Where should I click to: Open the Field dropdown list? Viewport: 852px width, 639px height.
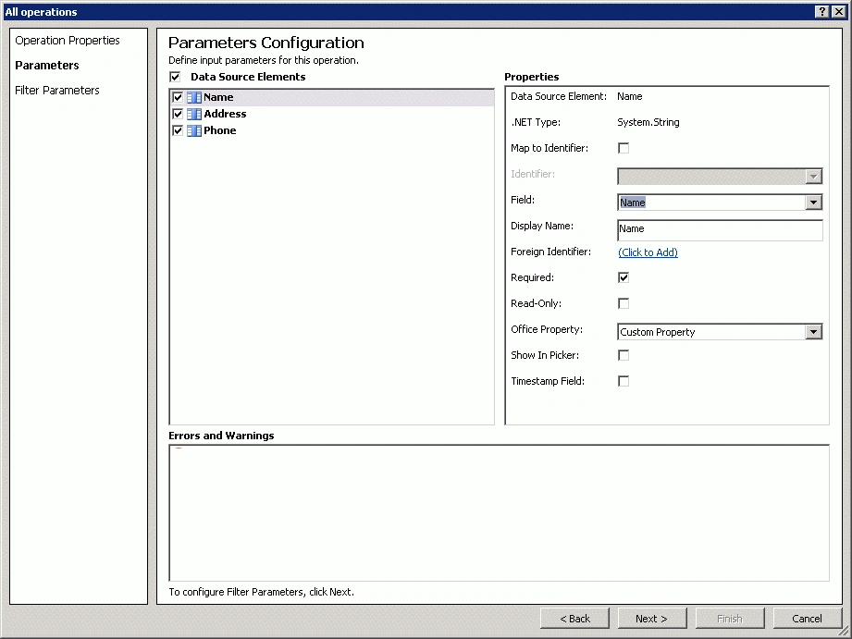[x=813, y=203]
